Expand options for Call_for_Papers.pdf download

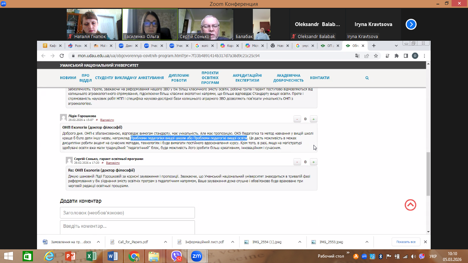[x=165, y=242]
